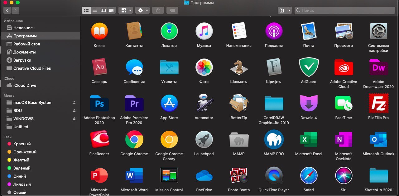
Task: Open the Microsoft Excel icon
Action: [x=309, y=139]
